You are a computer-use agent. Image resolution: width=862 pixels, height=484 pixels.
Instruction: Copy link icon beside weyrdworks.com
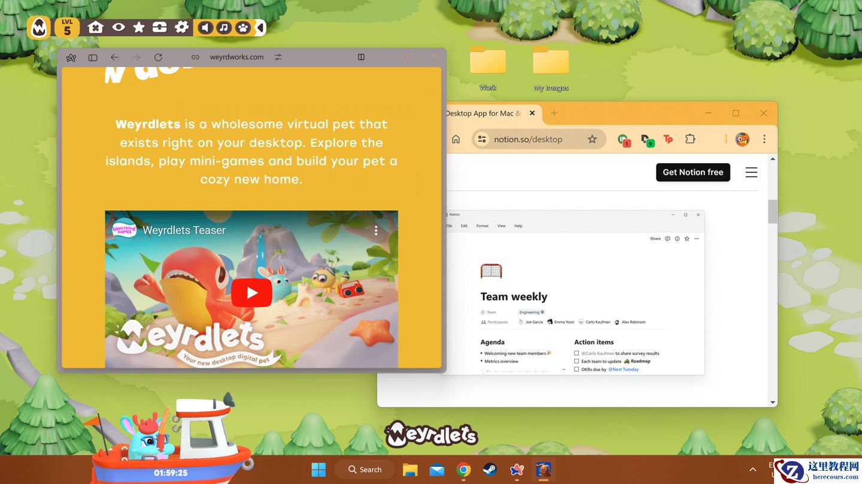(x=195, y=57)
